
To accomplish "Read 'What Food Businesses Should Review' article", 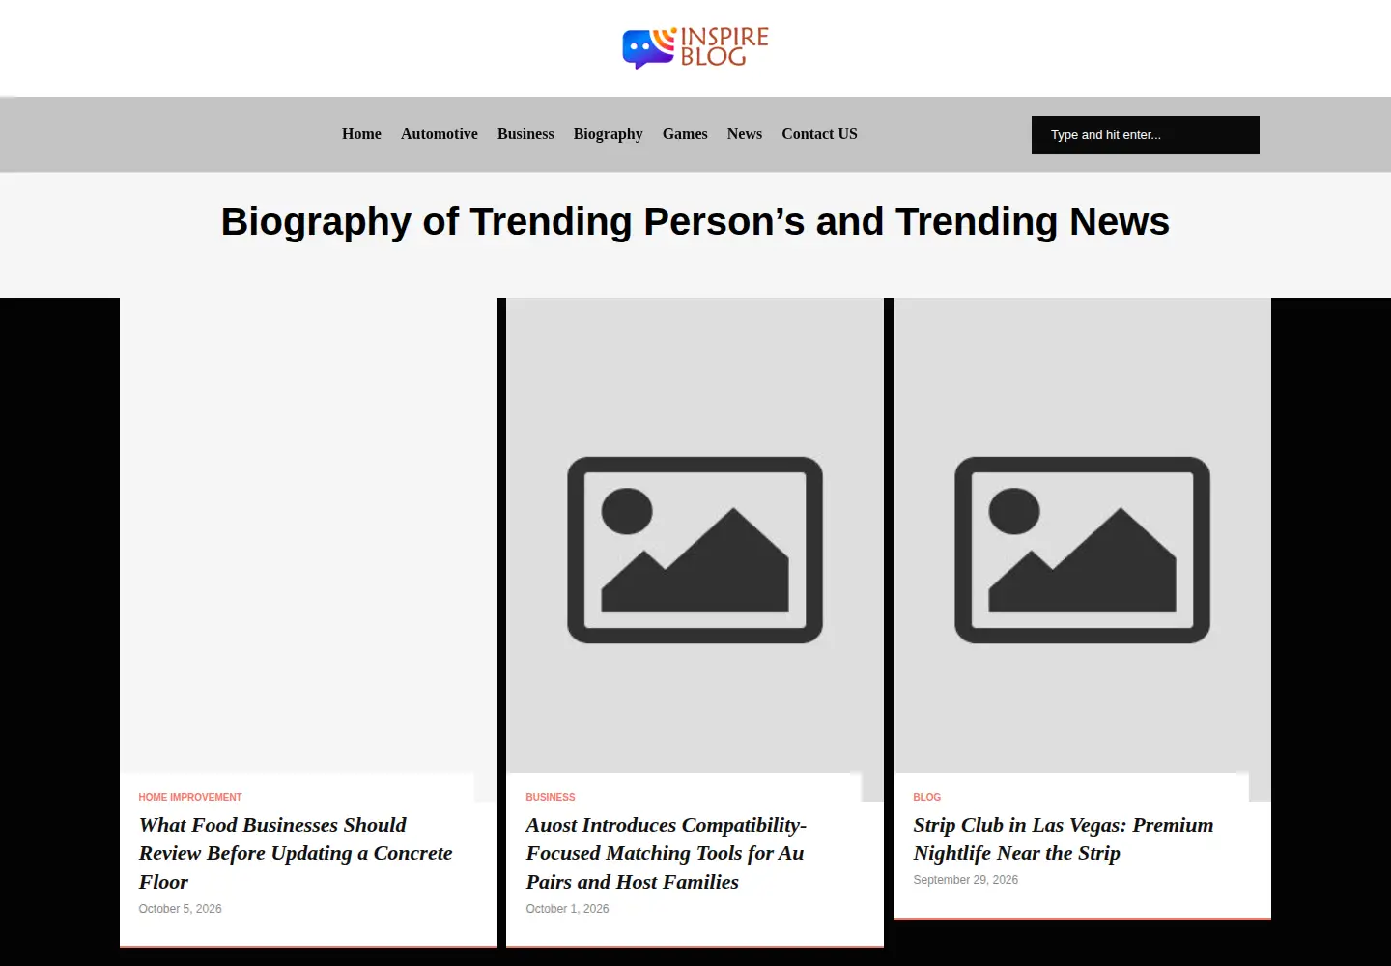I will pos(296,853).
